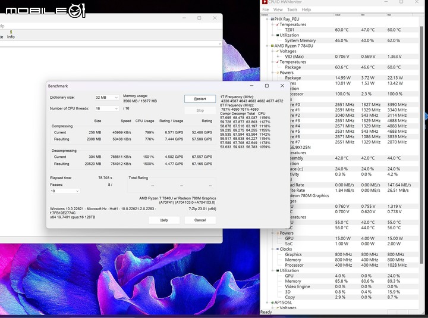
Task: Click the PHX Ray_PEU computer icon
Action: click(272, 19)
